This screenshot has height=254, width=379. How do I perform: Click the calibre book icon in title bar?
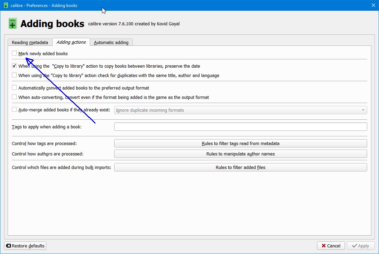(x=6, y=5)
